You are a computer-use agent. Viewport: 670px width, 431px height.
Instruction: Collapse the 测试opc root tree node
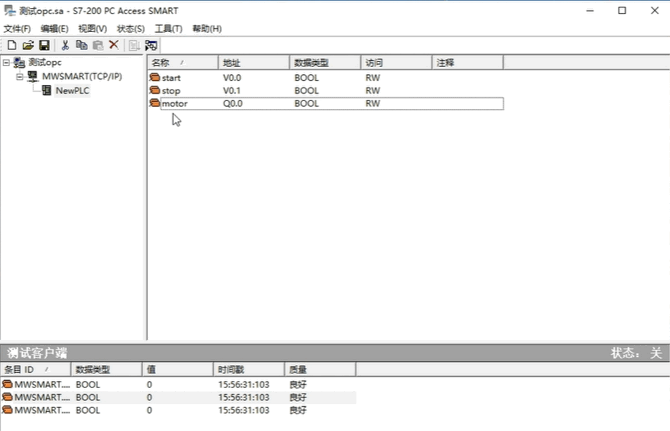pyautogui.click(x=6, y=63)
